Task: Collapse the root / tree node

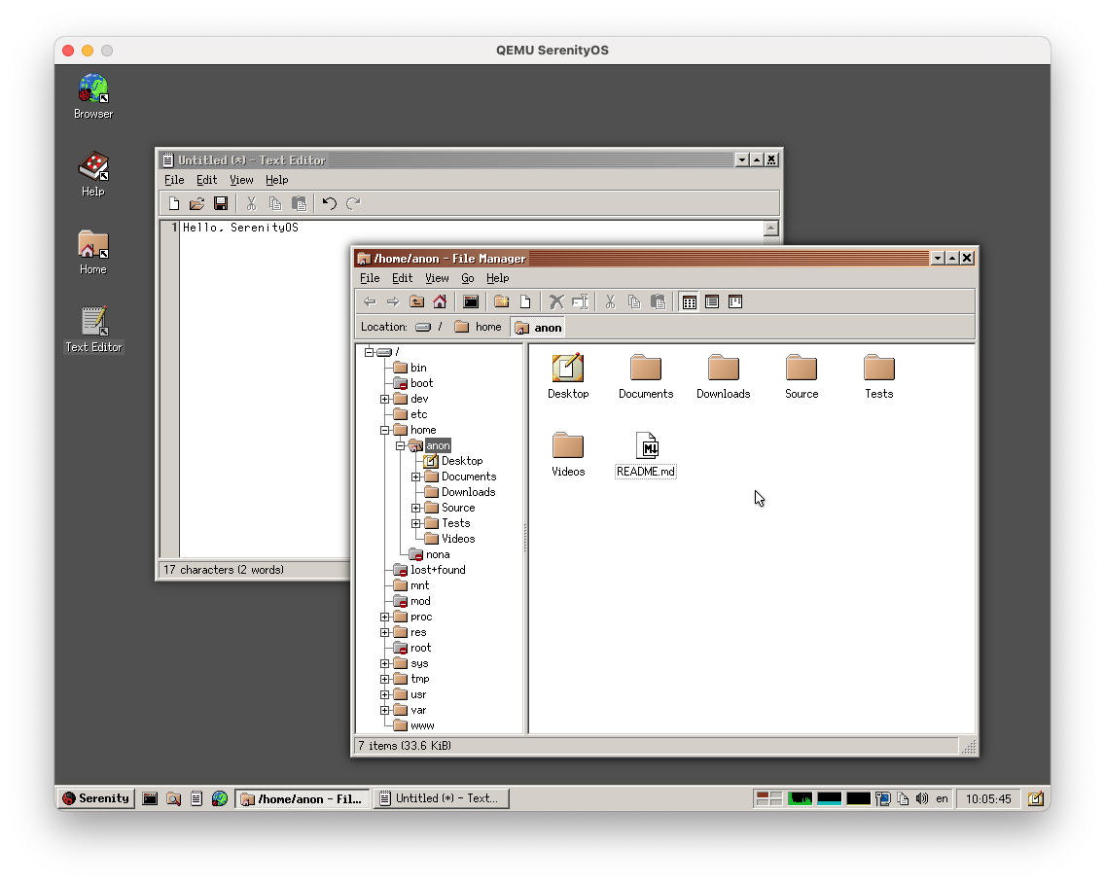Action: tap(370, 352)
